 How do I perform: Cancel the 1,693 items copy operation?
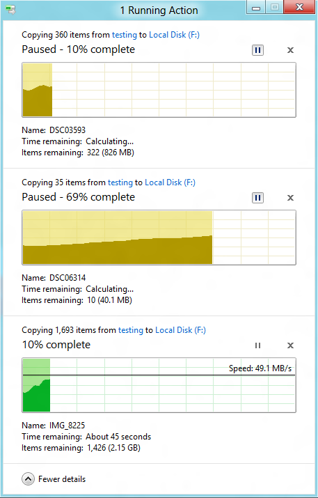click(290, 345)
